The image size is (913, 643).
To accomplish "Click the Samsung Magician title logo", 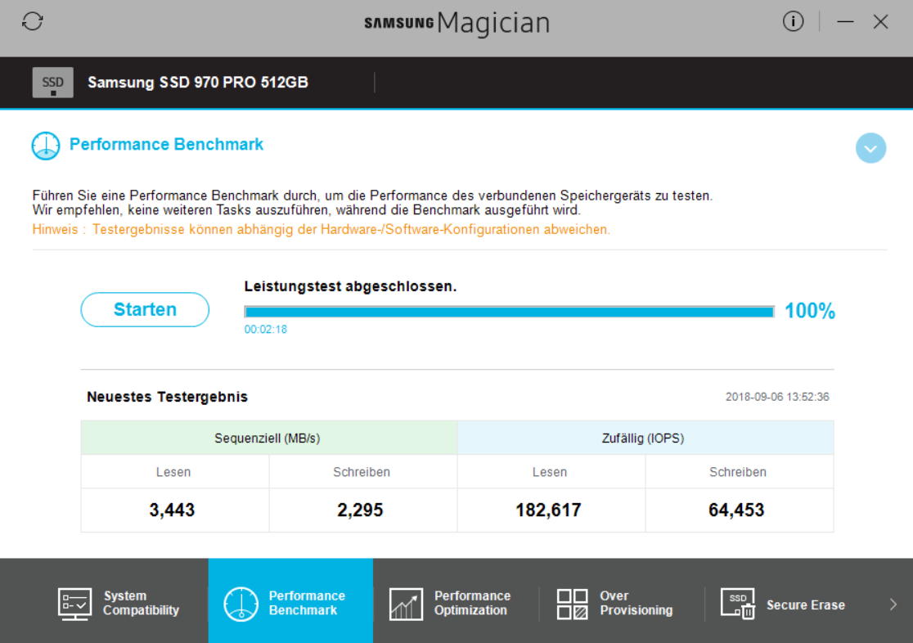I will pyautogui.click(x=457, y=23).
